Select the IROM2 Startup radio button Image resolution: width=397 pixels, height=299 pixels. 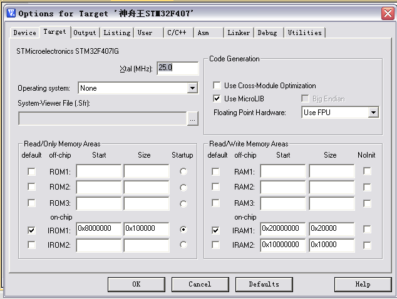(x=183, y=245)
